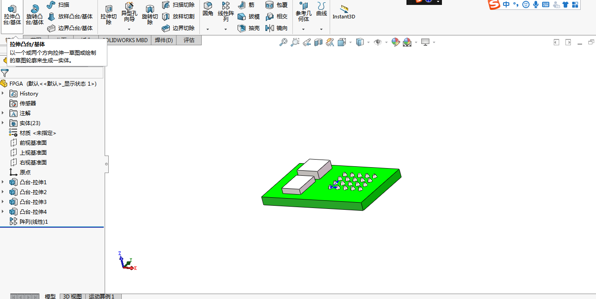Open Hide/Show Items dropdown arrow
596x299 pixels.
click(x=386, y=43)
